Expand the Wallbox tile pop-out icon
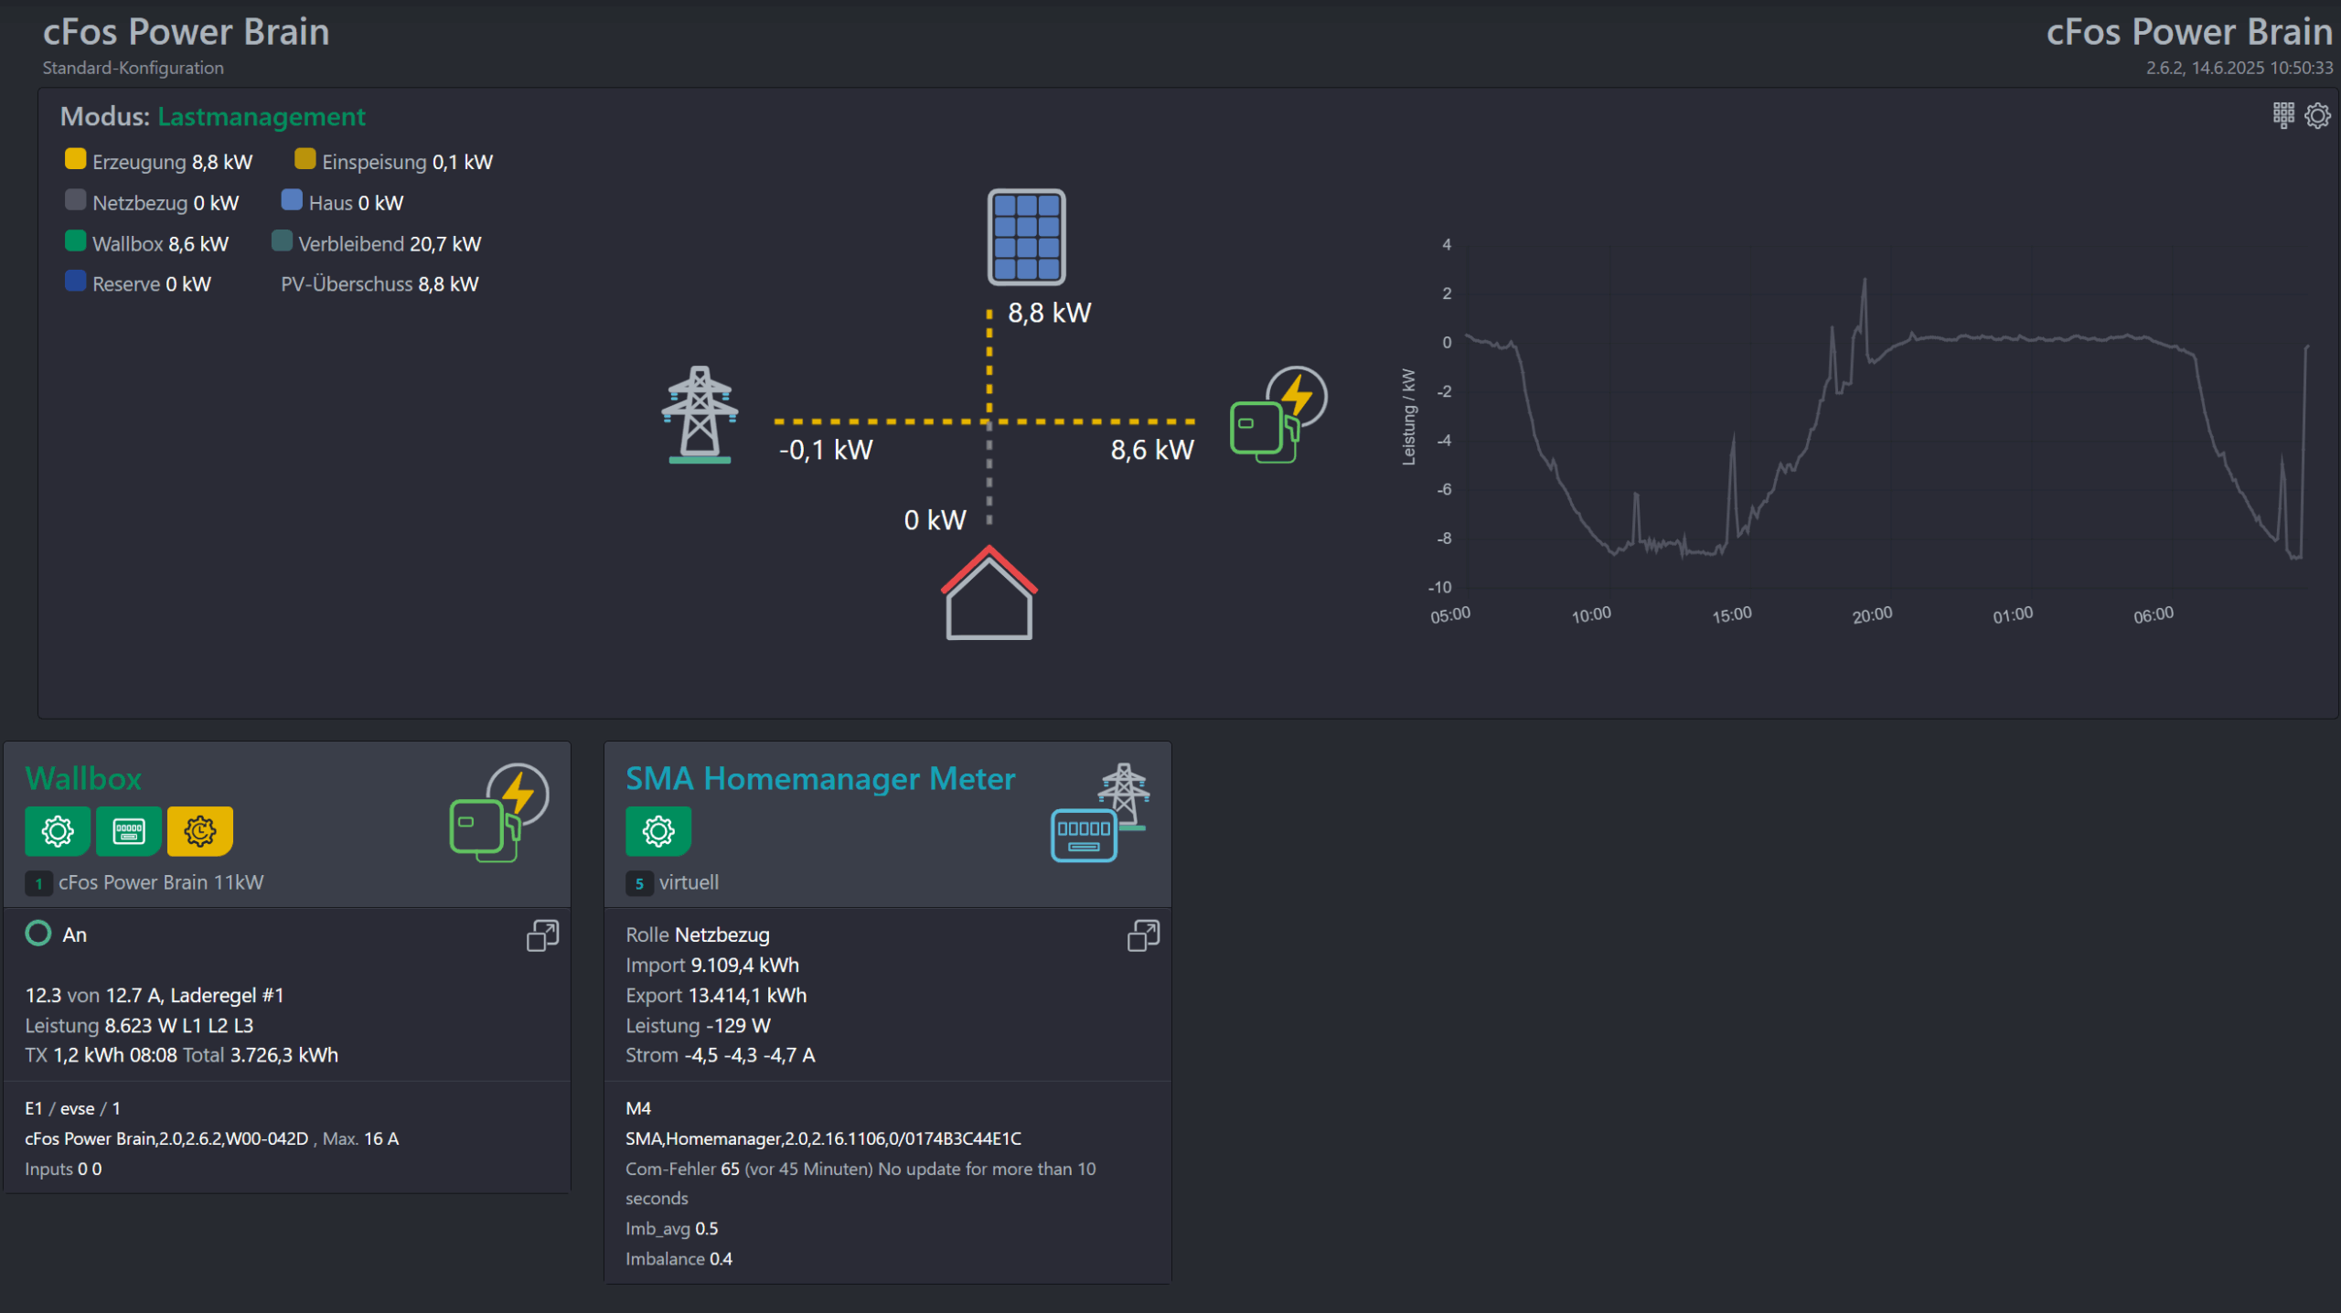The width and height of the screenshot is (2341, 1313). [x=542, y=935]
